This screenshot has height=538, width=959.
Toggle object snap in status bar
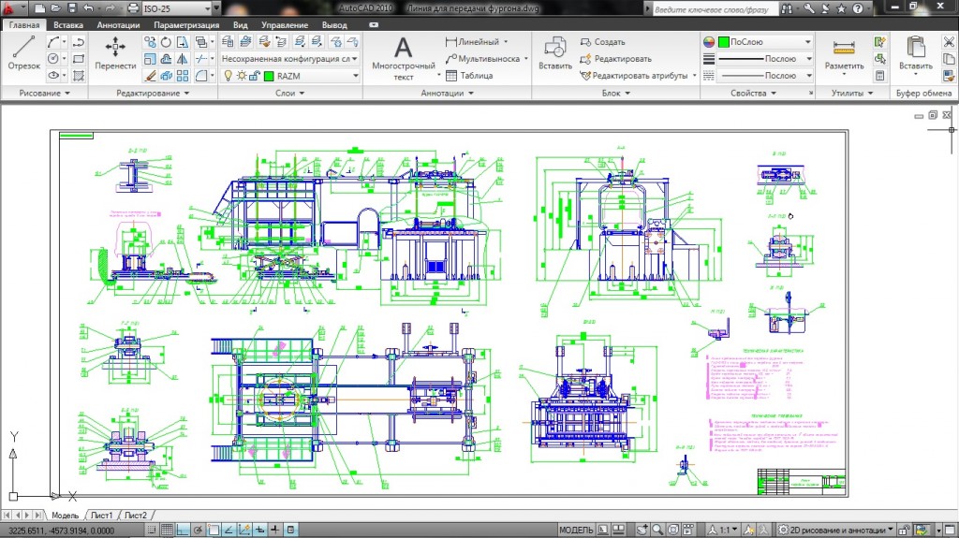coord(213,531)
